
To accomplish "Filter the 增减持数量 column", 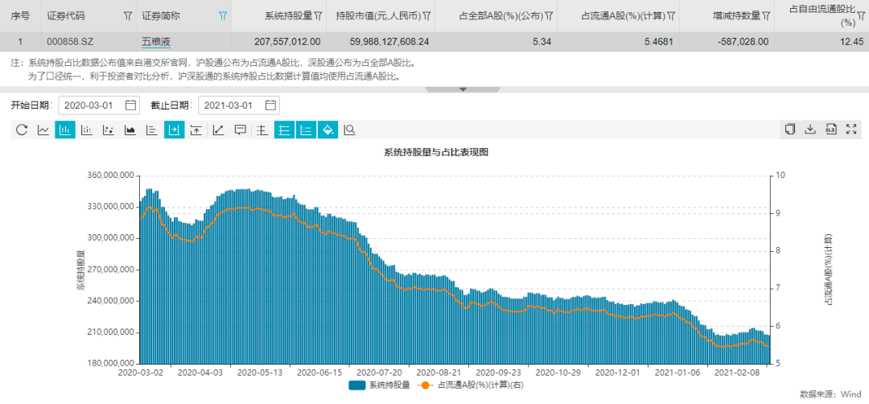I will pyautogui.click(x=767, y=16).
